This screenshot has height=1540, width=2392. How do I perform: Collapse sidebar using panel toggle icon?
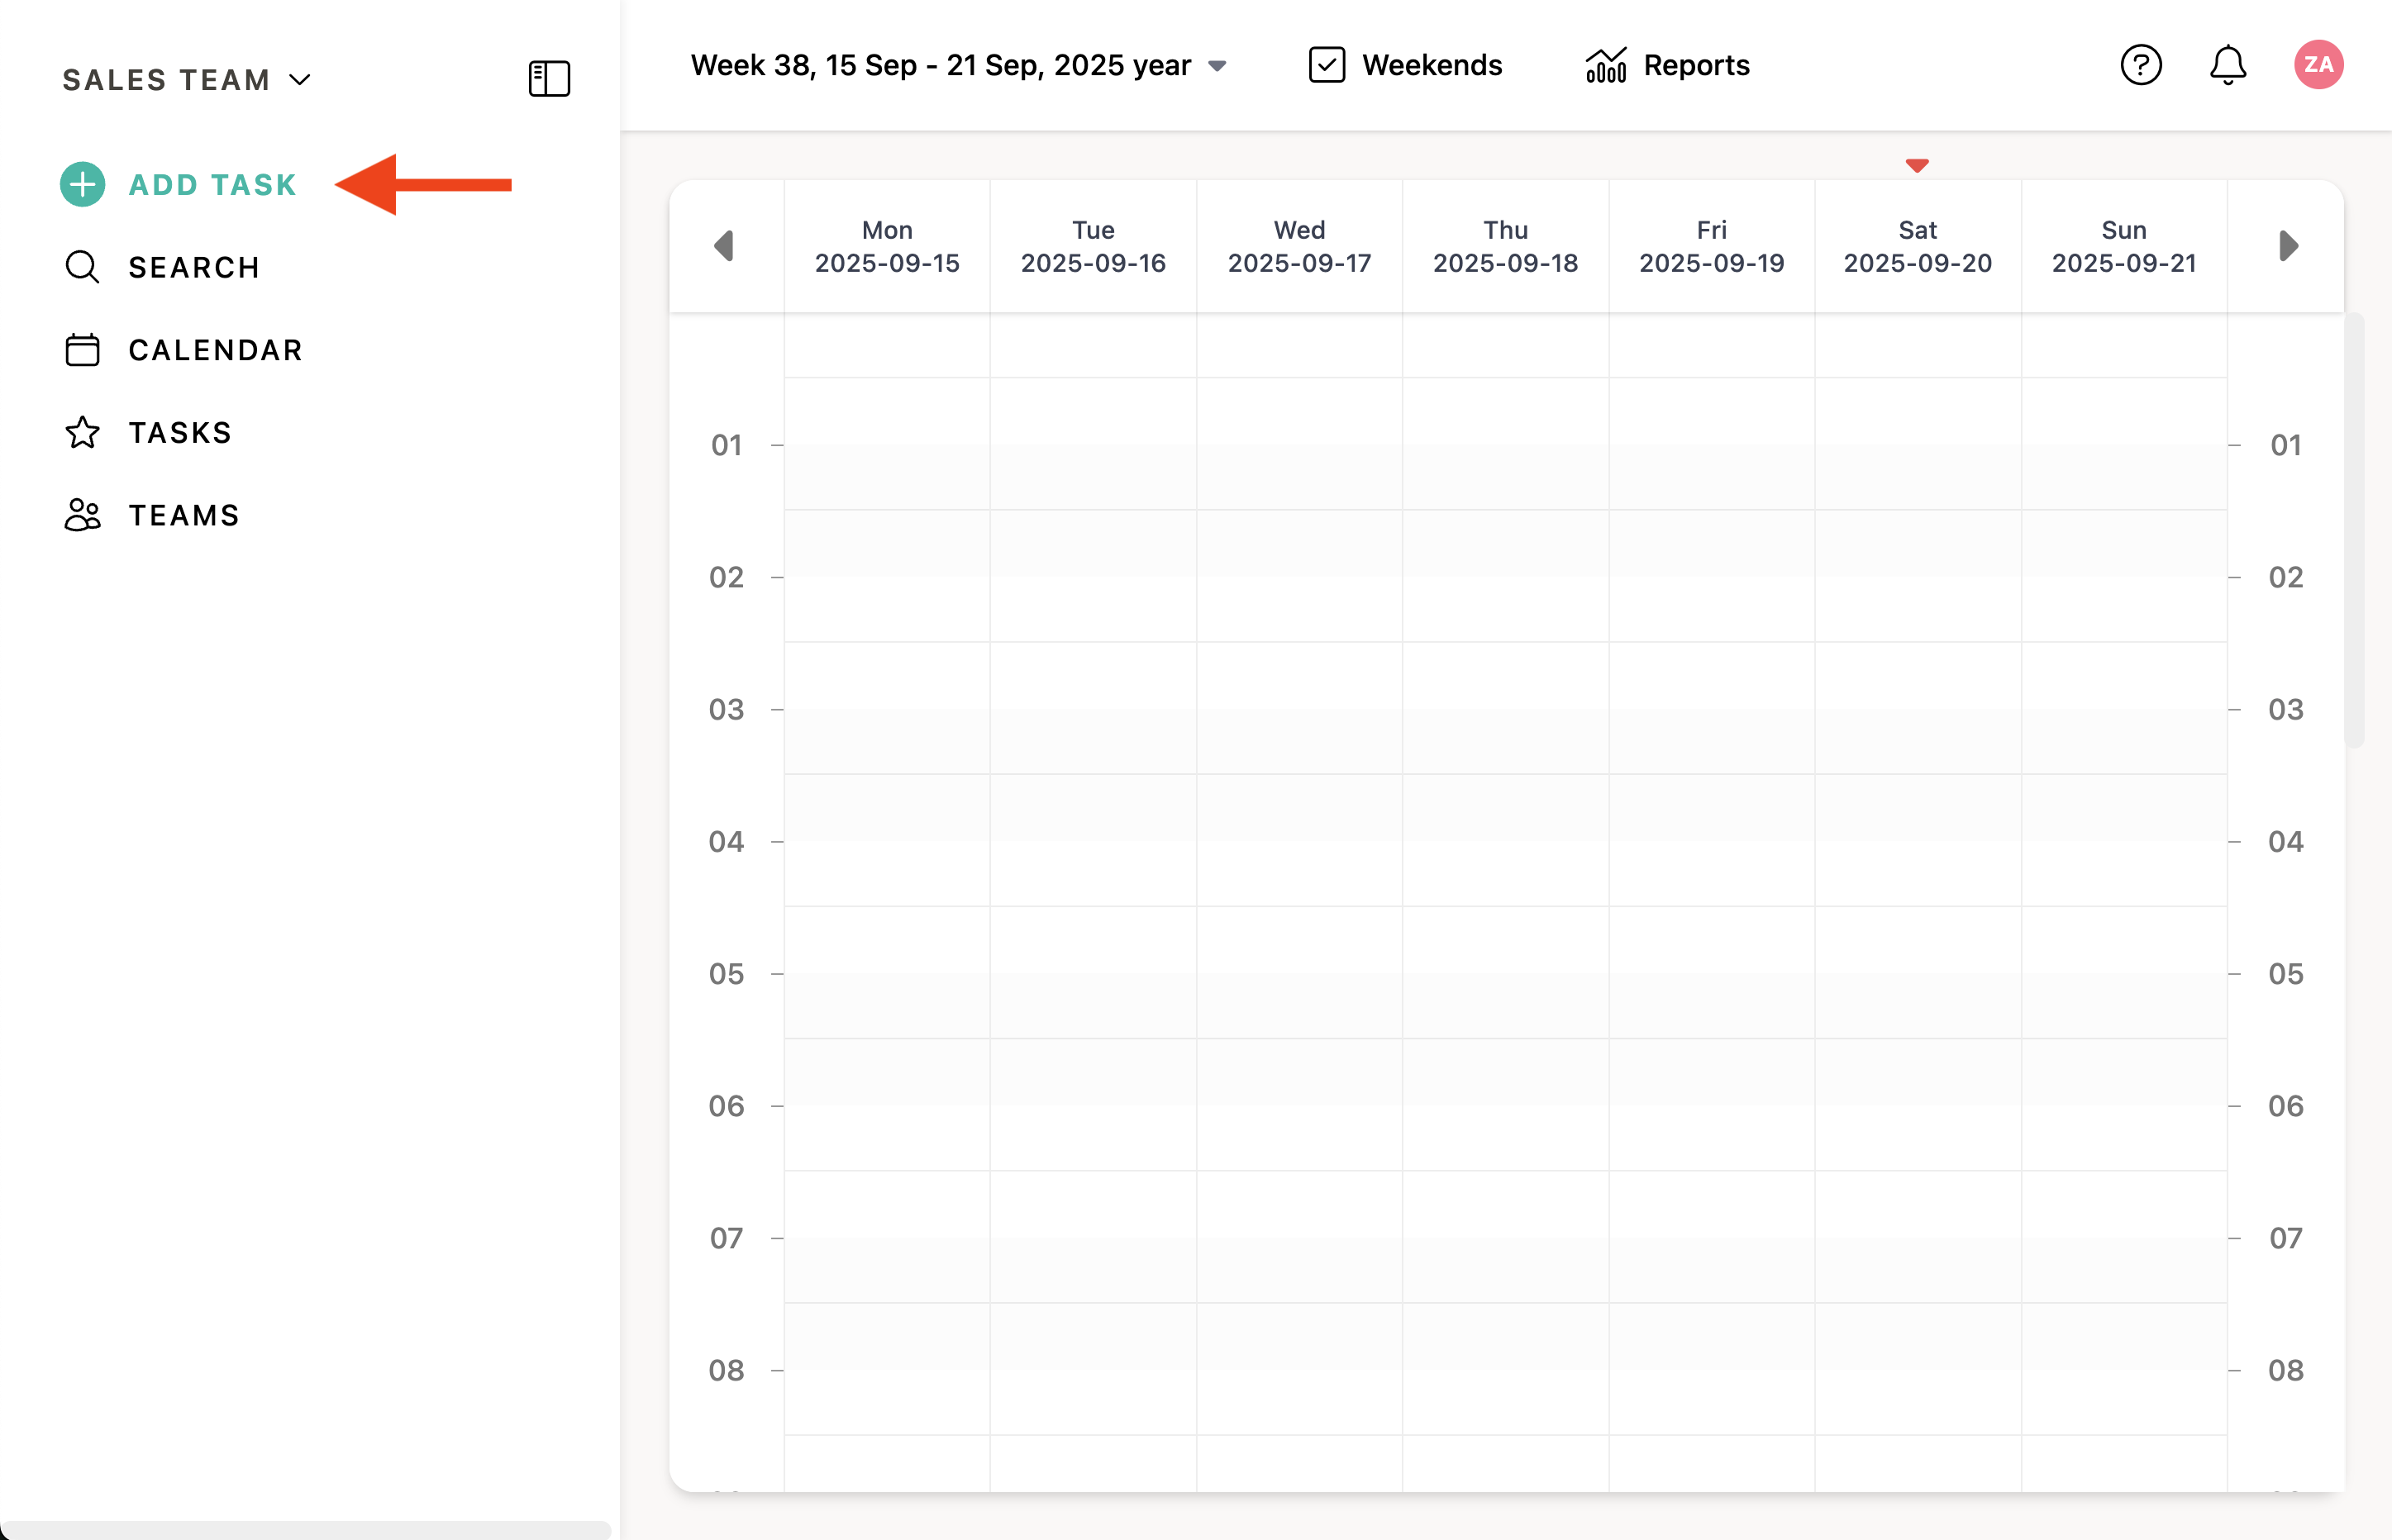point(549,78)
